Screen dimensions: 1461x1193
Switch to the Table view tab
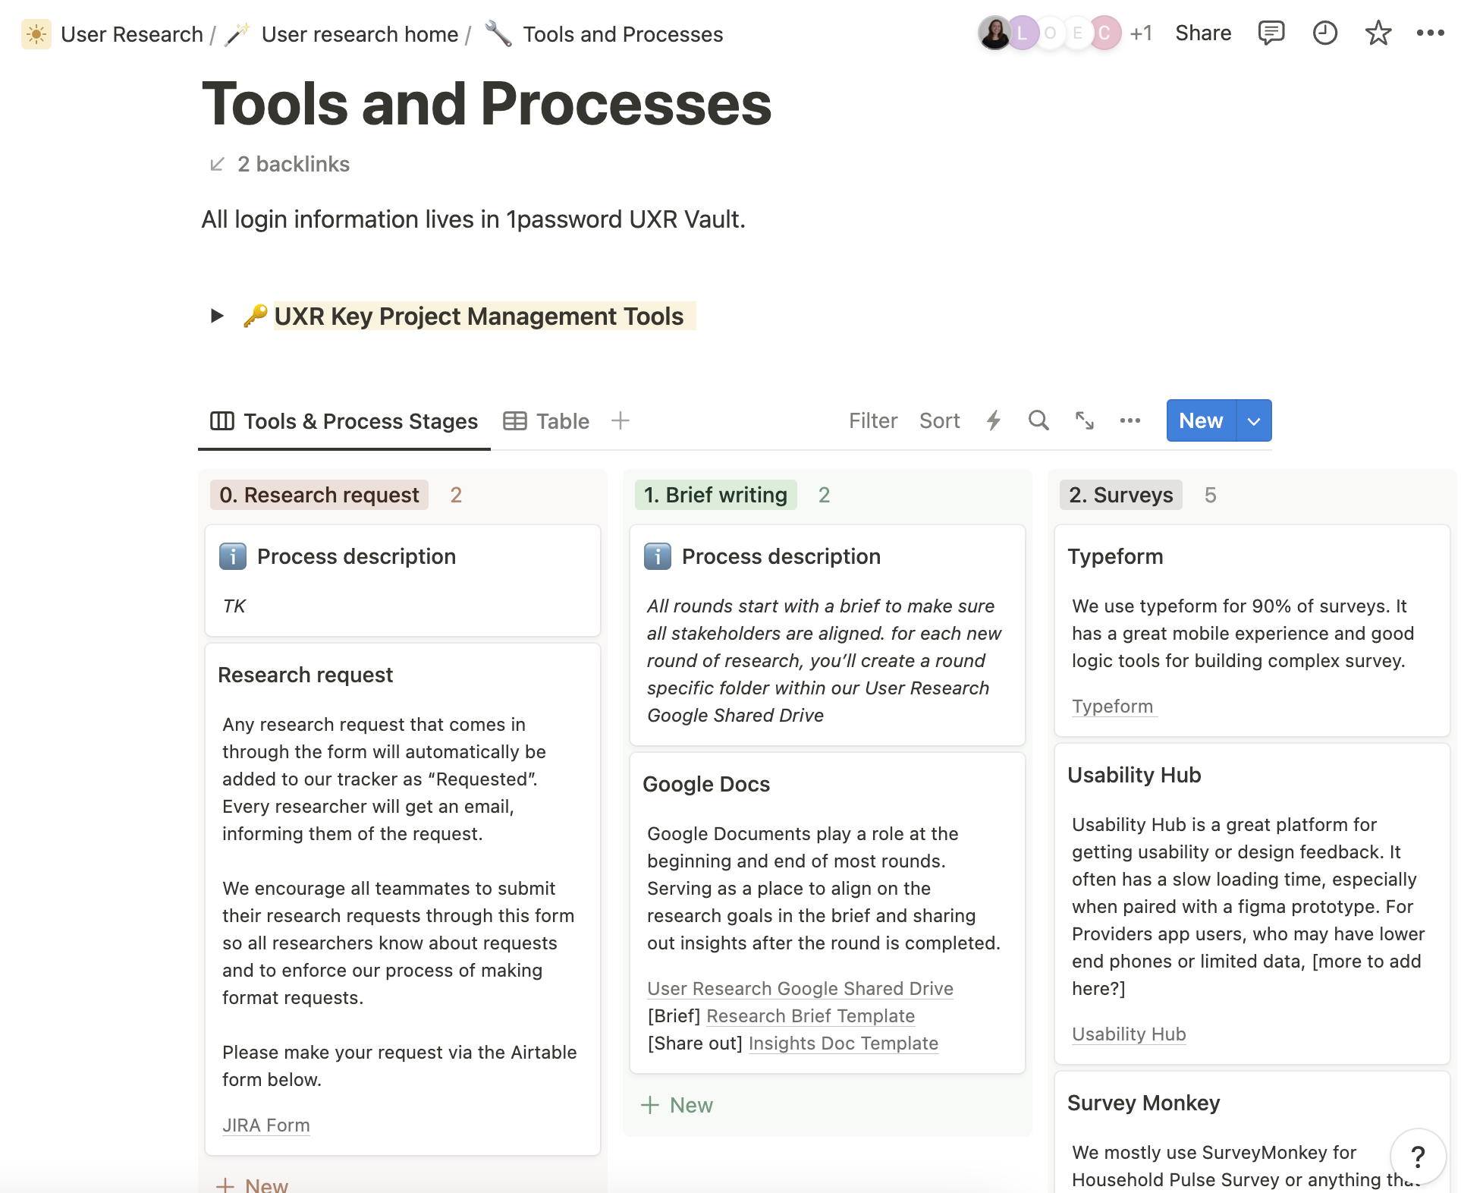pyautogui.click(x=547, y=420)
